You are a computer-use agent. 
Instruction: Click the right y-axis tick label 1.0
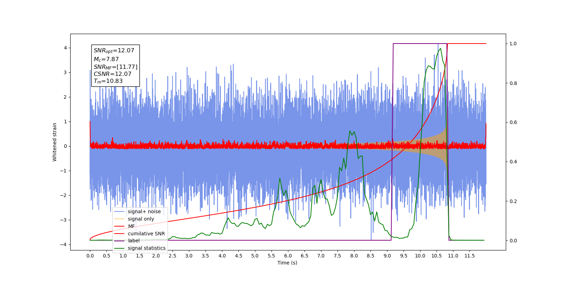[x=513, y=44]
